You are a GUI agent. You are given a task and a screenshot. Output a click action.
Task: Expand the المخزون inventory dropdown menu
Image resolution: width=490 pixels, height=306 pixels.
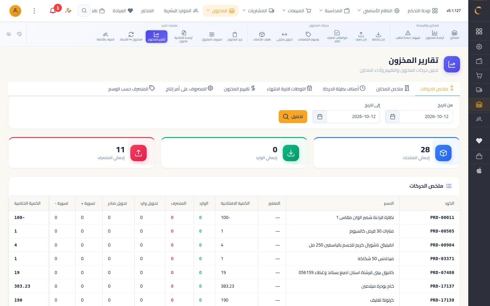(220, 11)
